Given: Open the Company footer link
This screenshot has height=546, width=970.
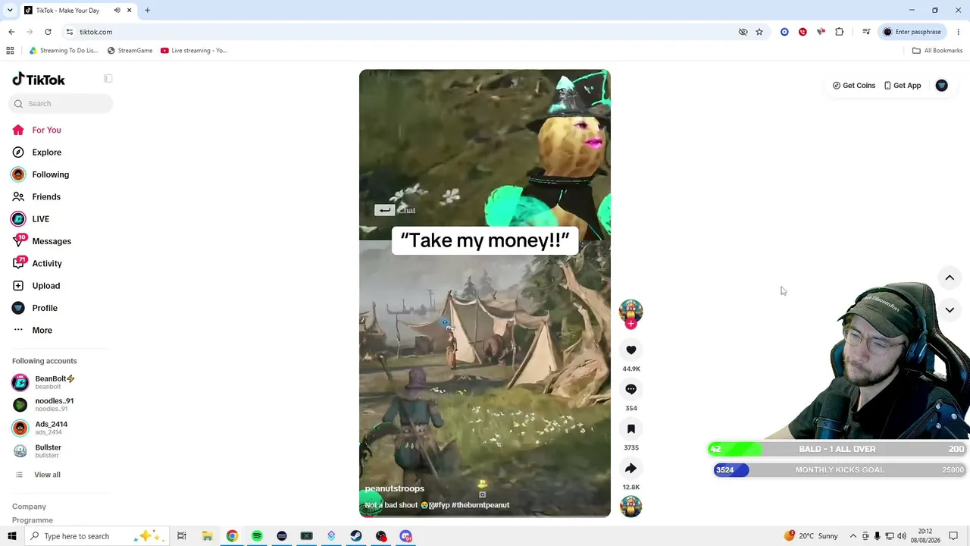Looking at the screenshot, I should coord(29,507).
